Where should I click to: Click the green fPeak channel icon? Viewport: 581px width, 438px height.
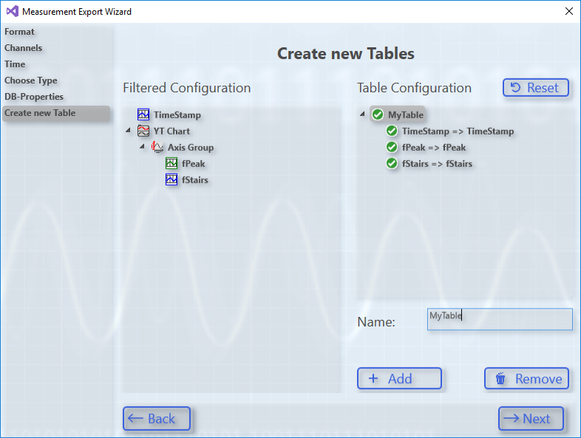pyautogui.click(x=171, y=163)
